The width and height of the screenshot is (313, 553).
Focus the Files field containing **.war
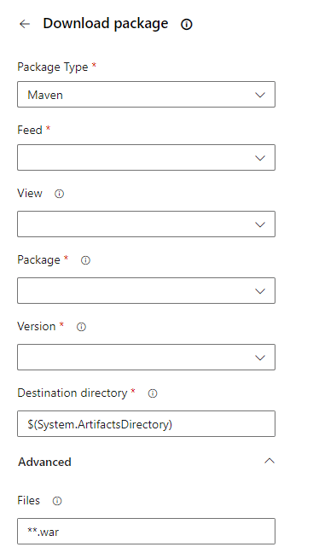pyautogui.click(x=147, y=531)
